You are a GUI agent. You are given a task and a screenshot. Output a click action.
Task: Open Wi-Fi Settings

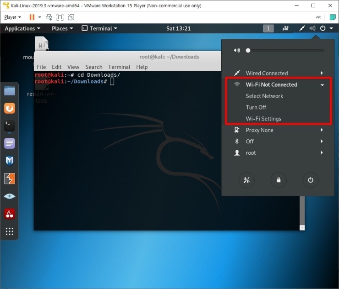click(263, 119)
